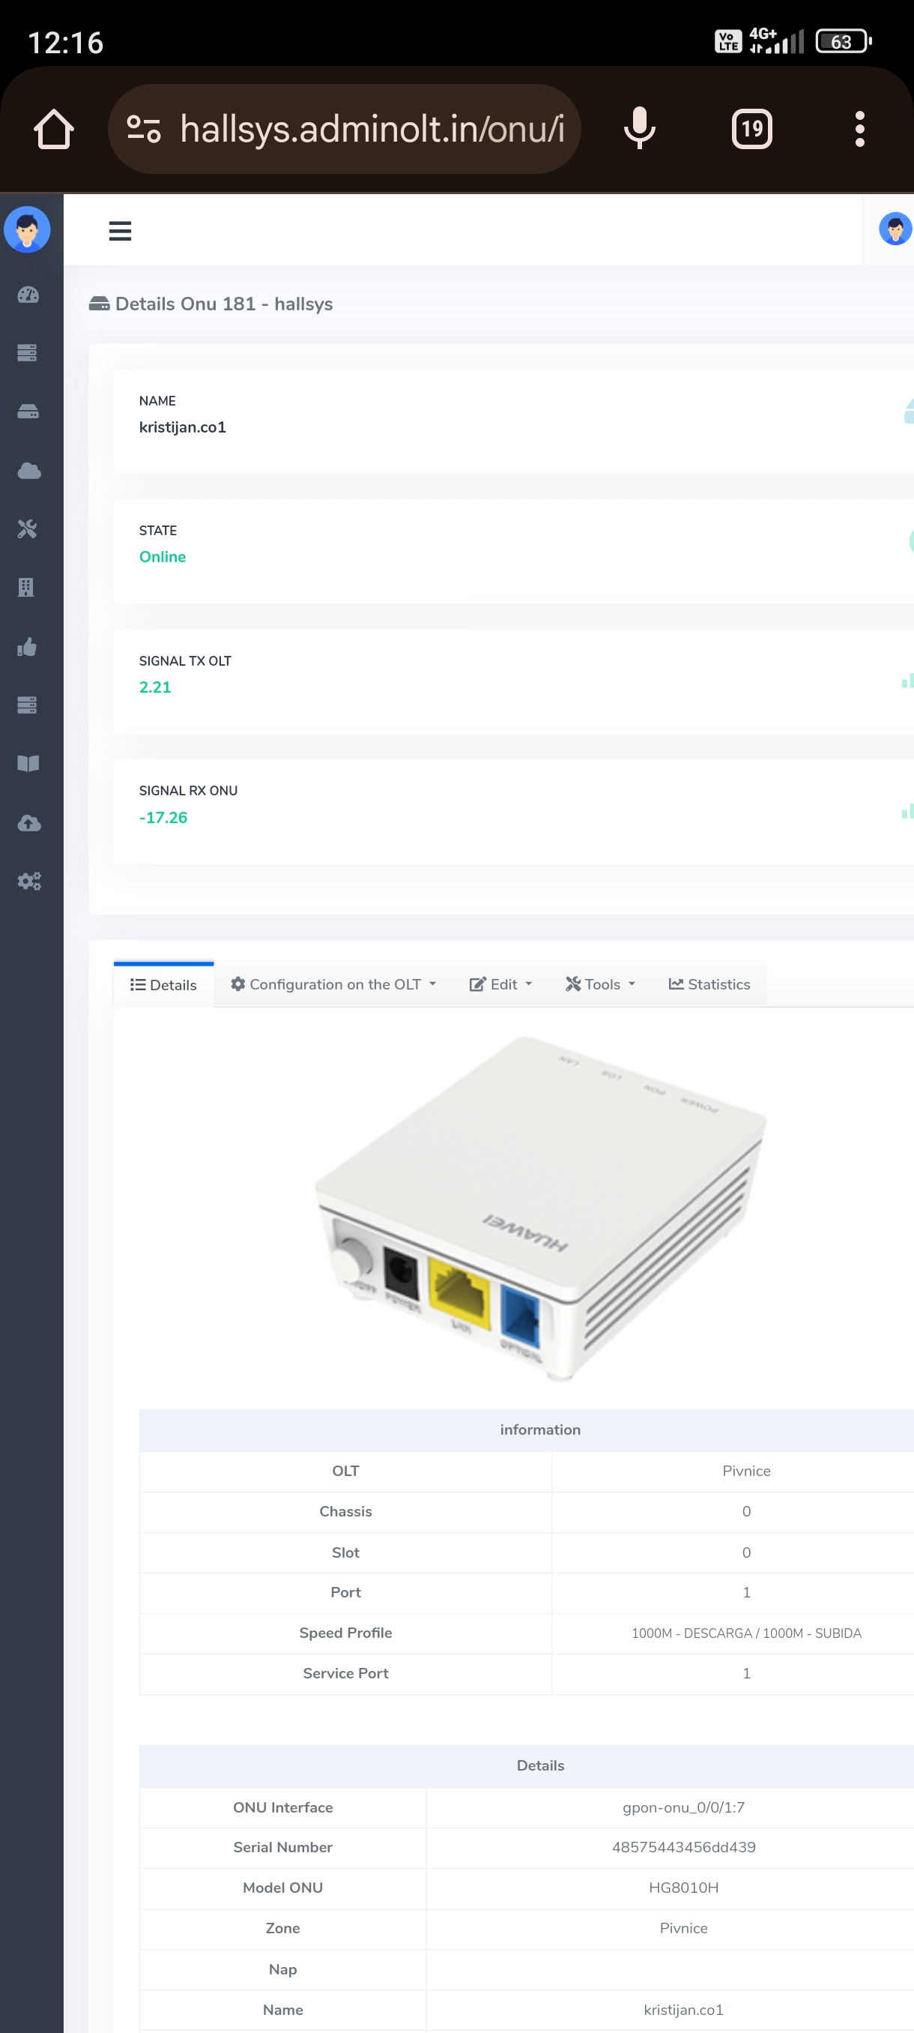Open the browser tab switcher showing 19
914x2033 pixels.
pyautogui.click(x=751, y=130)
